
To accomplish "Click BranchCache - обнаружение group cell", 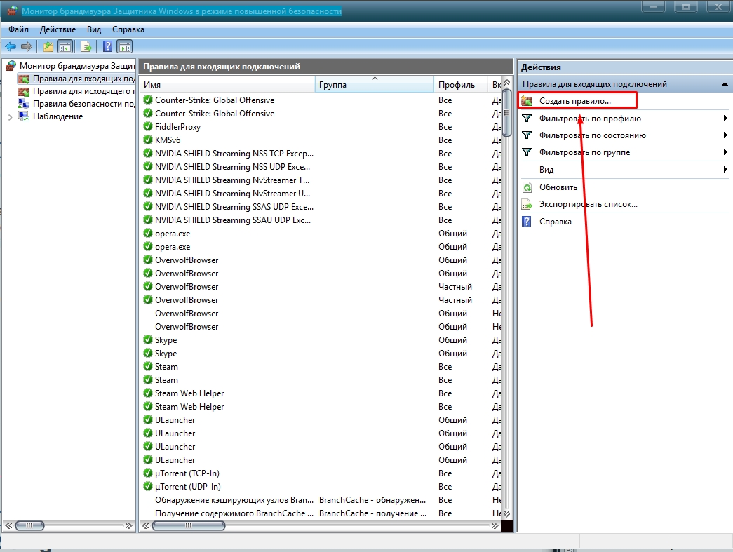I will [372, 499].
